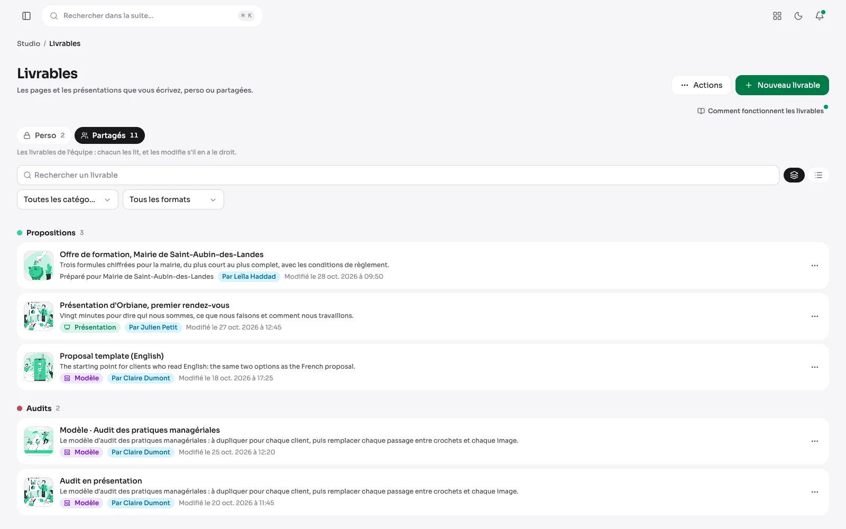Click Par Julien Petit author tag

153,327
